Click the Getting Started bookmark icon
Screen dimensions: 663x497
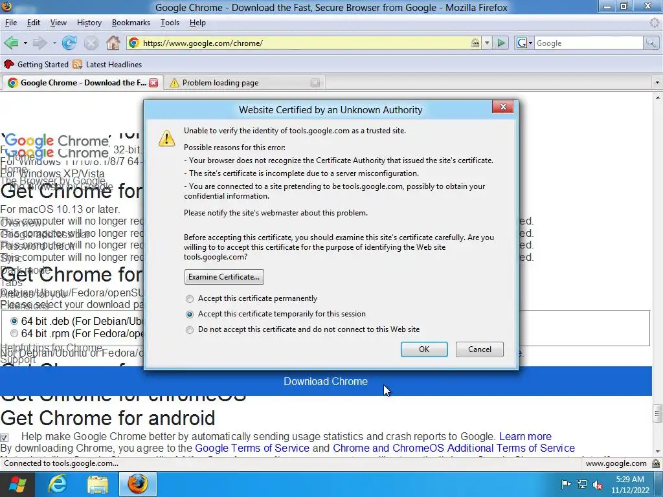click(9, 64)
